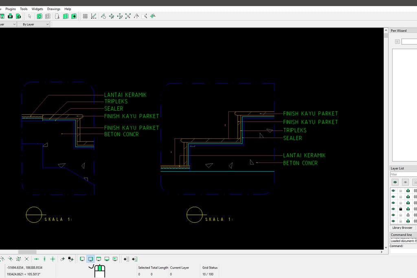Click the Hide All Layers greyed eye button

(x=405, y=182)
